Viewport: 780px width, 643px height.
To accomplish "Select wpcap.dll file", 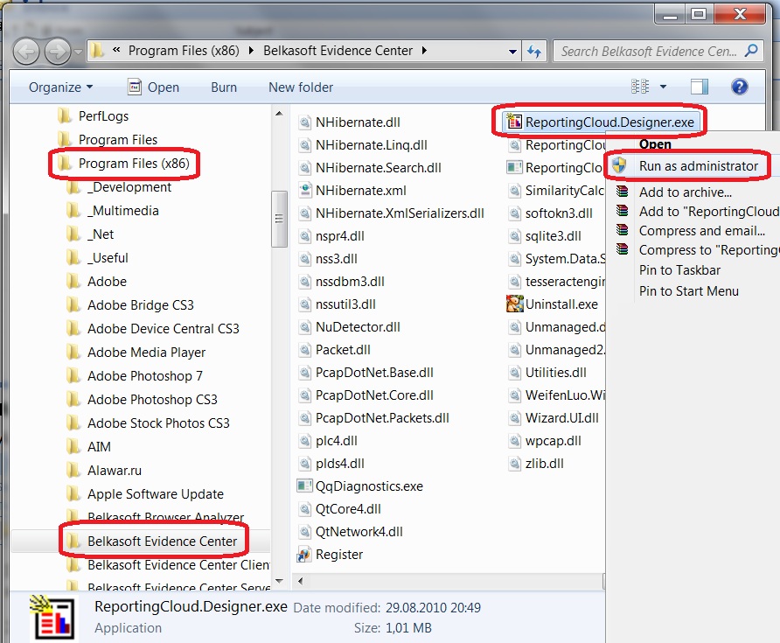I will coord(554,441).
